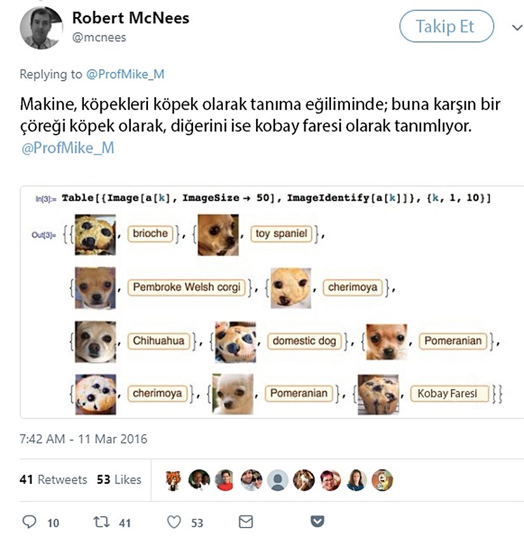Open the direct message envelope icon
The width and height of the screenshot is (524, 546).
(x=247, y=522)
